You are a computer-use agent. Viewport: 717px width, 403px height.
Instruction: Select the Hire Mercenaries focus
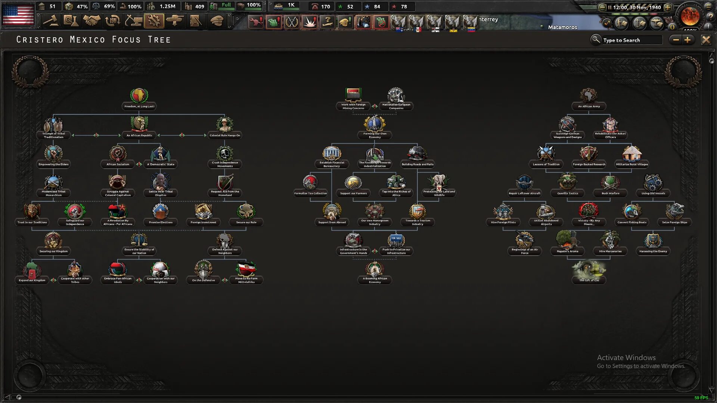point(610,244)
